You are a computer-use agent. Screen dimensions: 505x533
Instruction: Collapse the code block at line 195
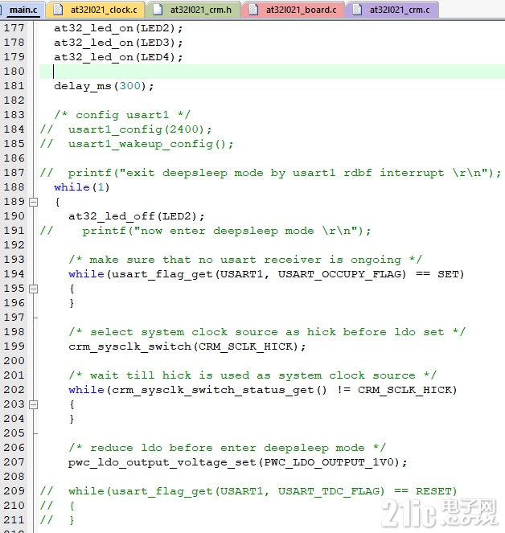coord(33,289)
